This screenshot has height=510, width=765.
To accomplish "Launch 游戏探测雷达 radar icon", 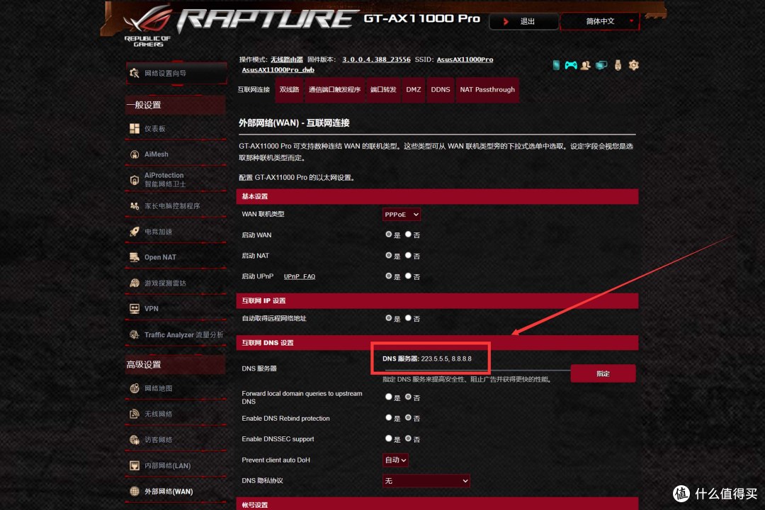I will click(x=134, y=283).
